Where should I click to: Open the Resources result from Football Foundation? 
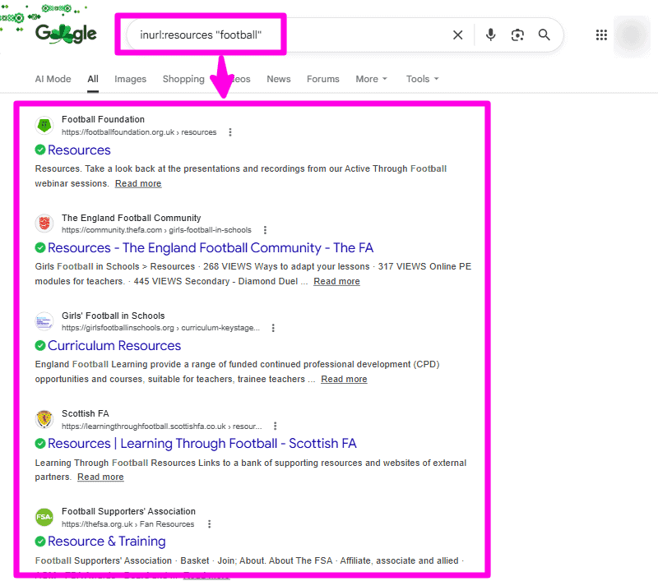[x=79, y=150]
